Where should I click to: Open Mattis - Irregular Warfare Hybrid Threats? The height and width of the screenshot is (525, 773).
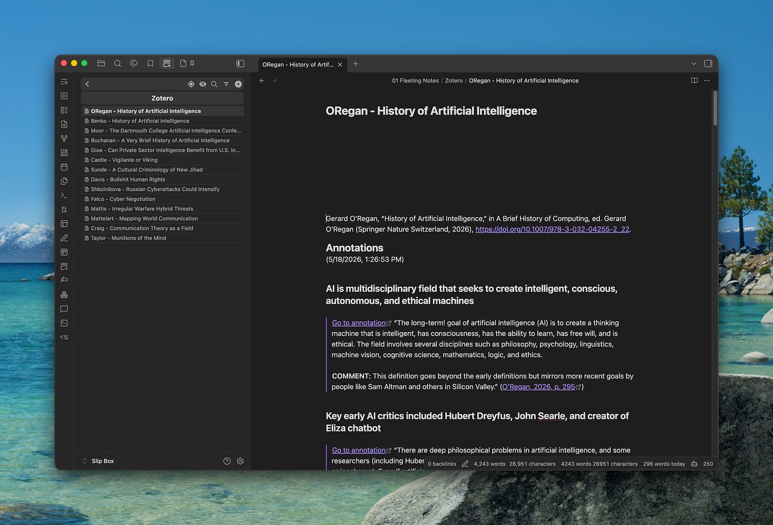click(x=162, y=209)
